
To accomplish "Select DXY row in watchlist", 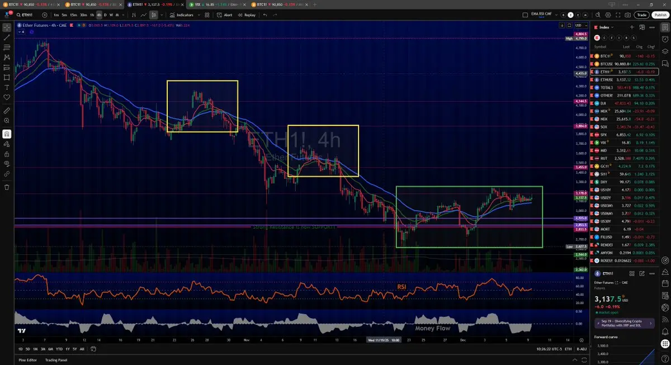I will click(625, 182).
